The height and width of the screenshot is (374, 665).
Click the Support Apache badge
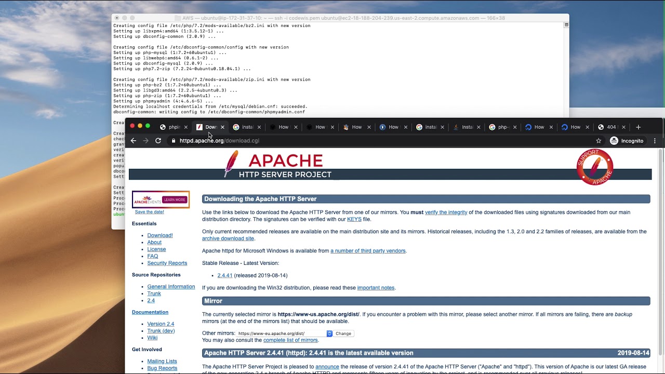point(595,167)
